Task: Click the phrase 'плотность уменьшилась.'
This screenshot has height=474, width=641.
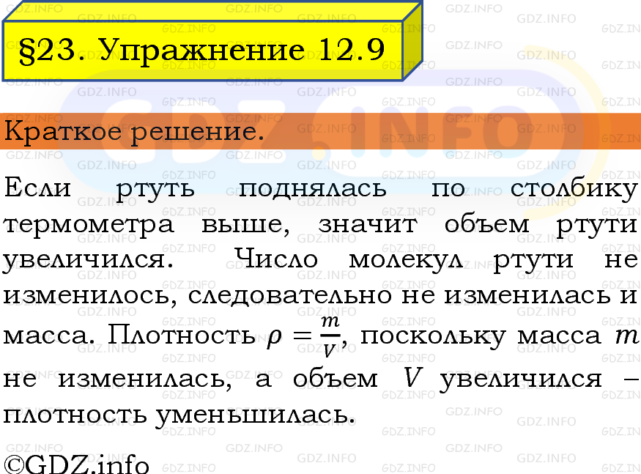Action: pos(179,415)
